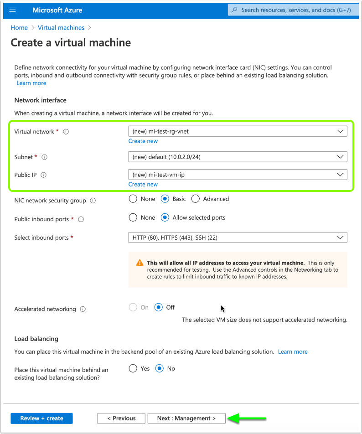The image size is (362, 434).
Task: Choose Yes for load balancing solution
Action: click(x=133, y=368)
